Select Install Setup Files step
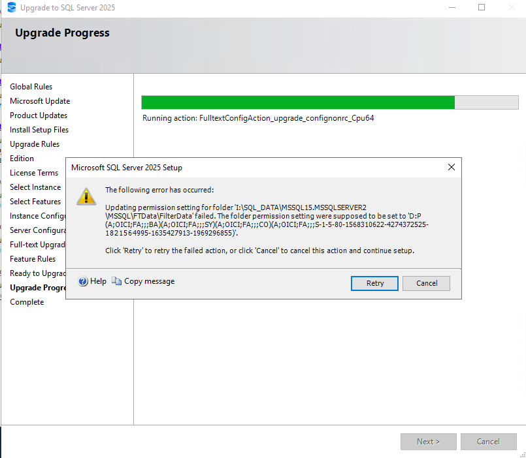This screenshot has height=458, width=526. (39, 130)
